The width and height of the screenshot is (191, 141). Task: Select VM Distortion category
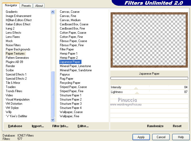[14, 104]
